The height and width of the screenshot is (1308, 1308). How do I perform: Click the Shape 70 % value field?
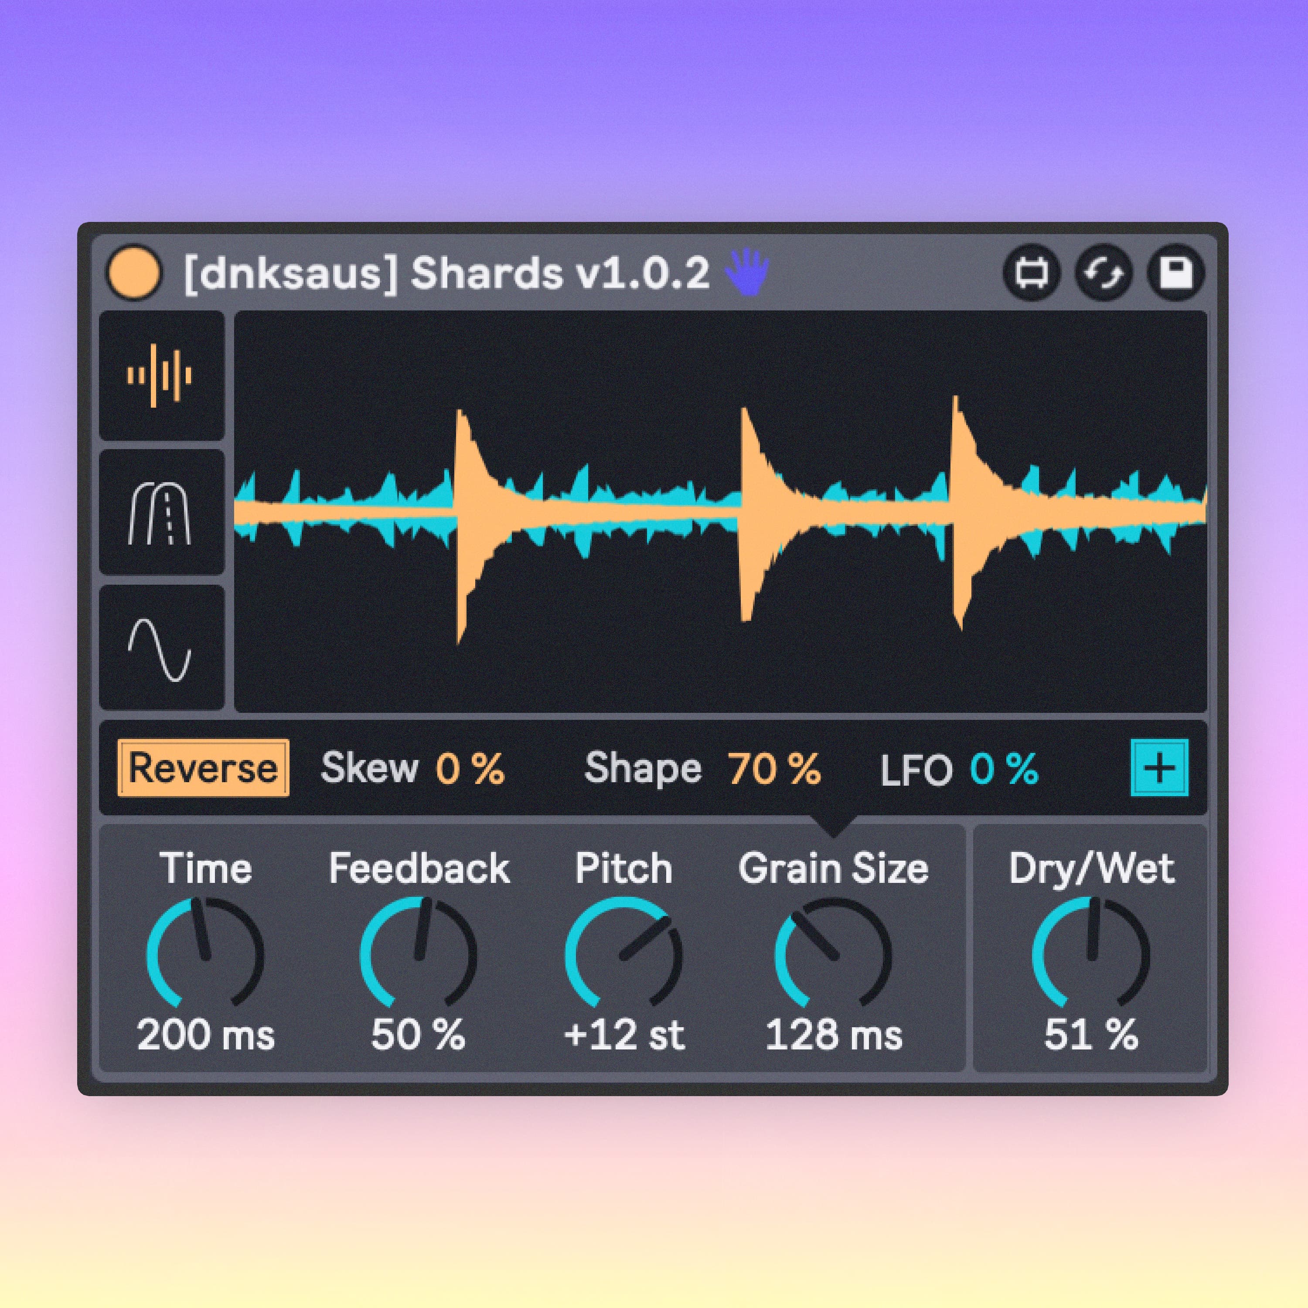click(774, 768)
